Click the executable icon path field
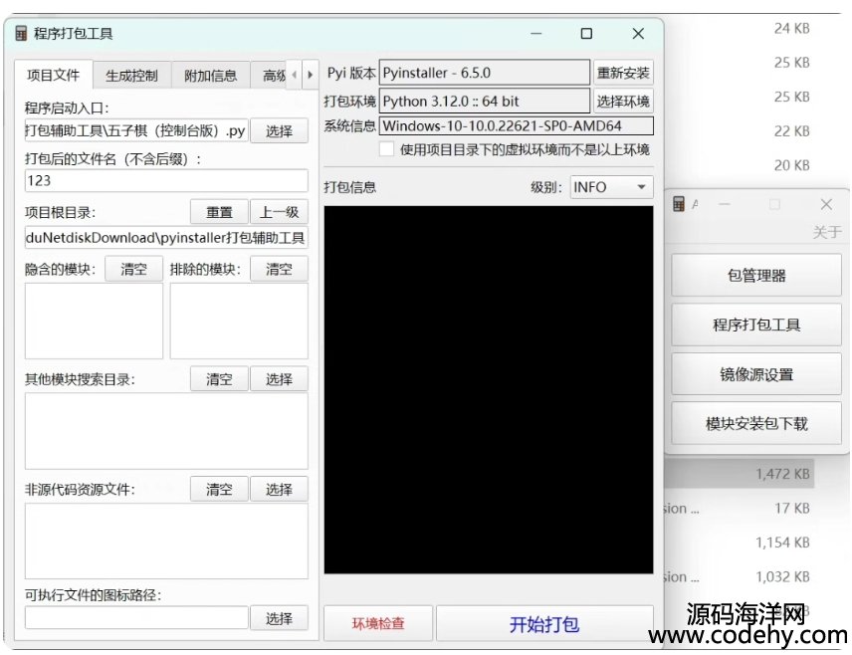Screen dimensions: 852x655 point(136,618)
